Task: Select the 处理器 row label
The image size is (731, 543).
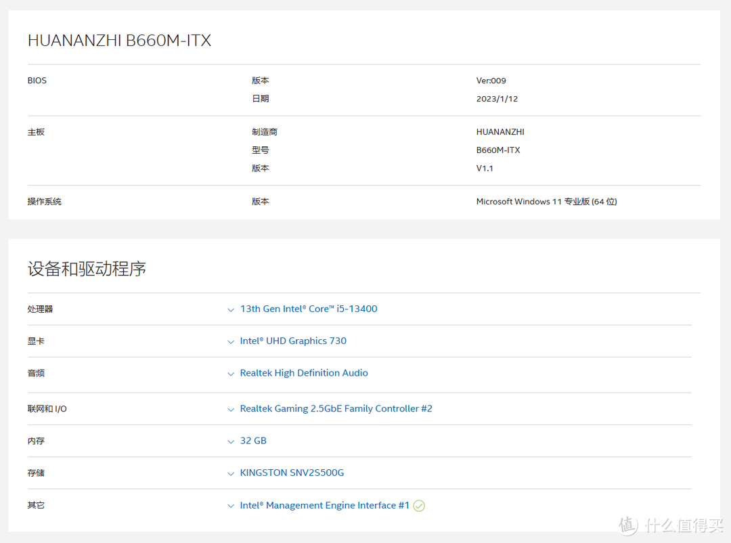Action: click(40, 309)
